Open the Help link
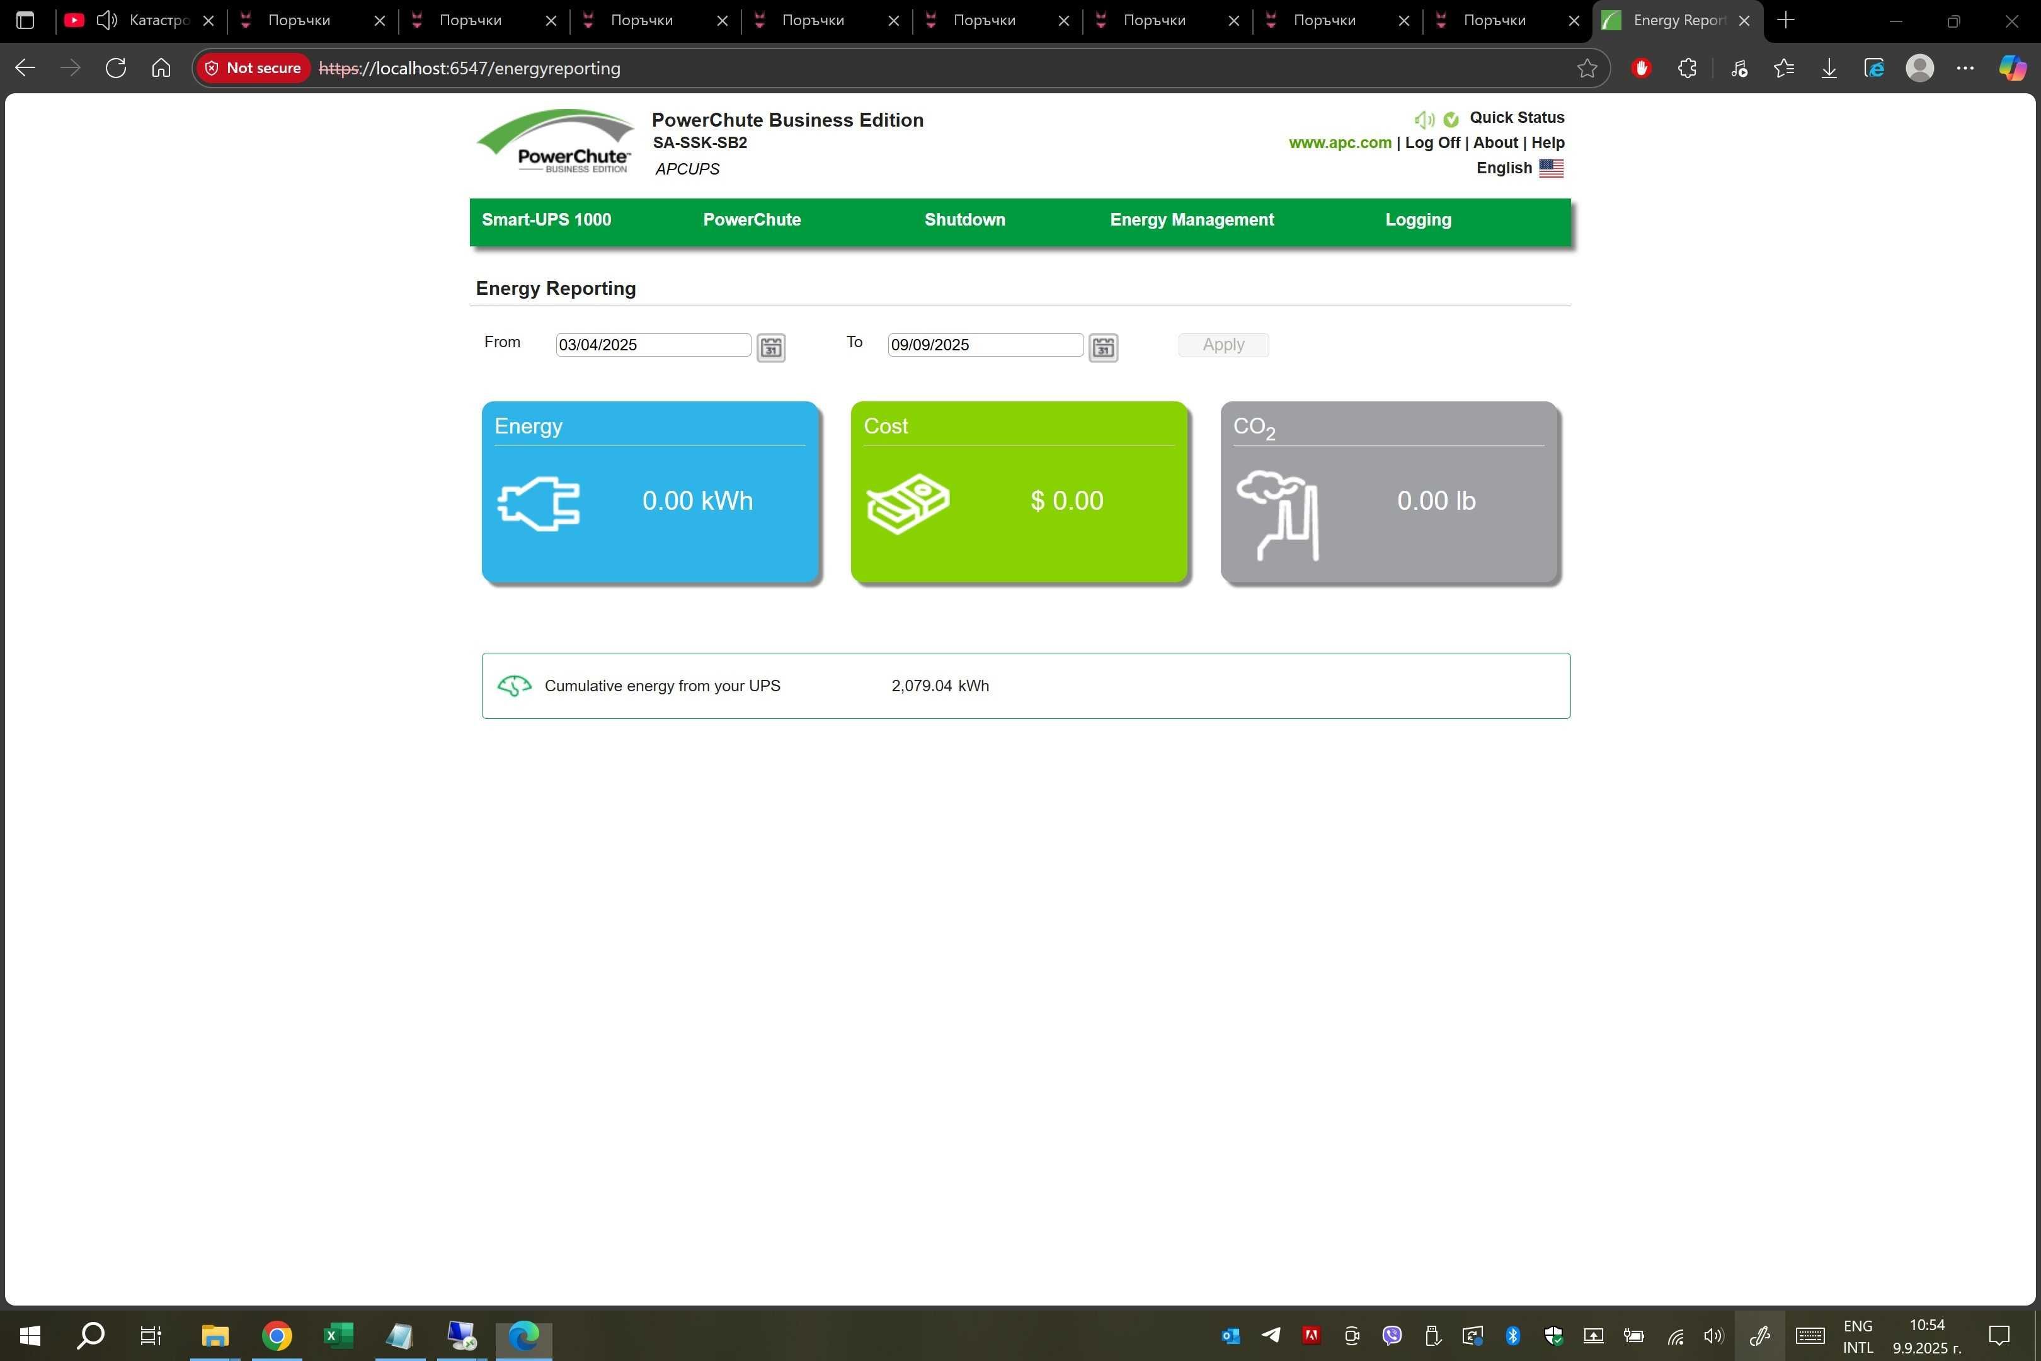This screenshot has width=2041, height=1361. (x=1547, y=143)
